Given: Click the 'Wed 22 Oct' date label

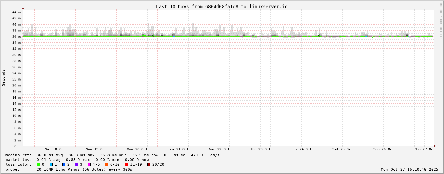Looking at the screenshot, I should 219,149.
